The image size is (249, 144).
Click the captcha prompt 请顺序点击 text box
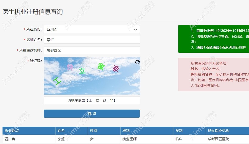(x=92, y=100)
